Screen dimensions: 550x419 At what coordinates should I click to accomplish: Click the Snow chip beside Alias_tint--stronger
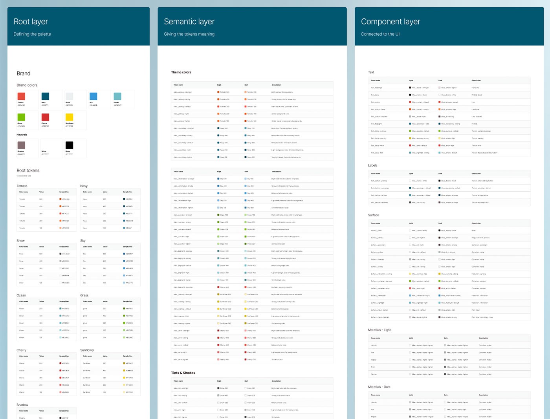pyautogui.click(x=218, y=388)
